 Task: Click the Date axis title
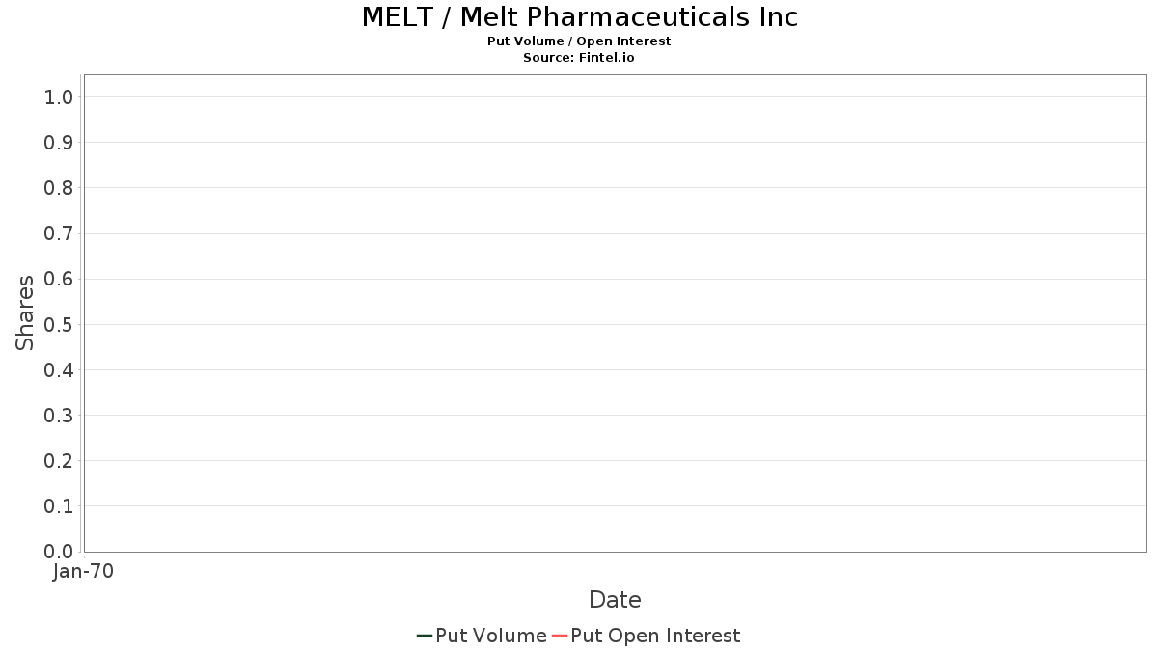(615, 600)
